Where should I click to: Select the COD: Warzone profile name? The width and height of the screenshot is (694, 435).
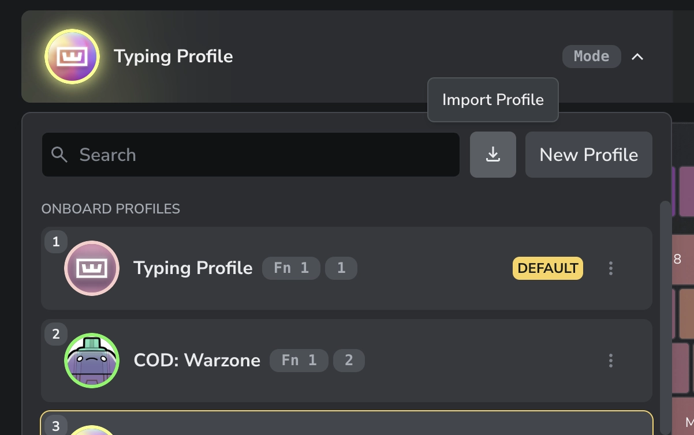coord(197,361)
